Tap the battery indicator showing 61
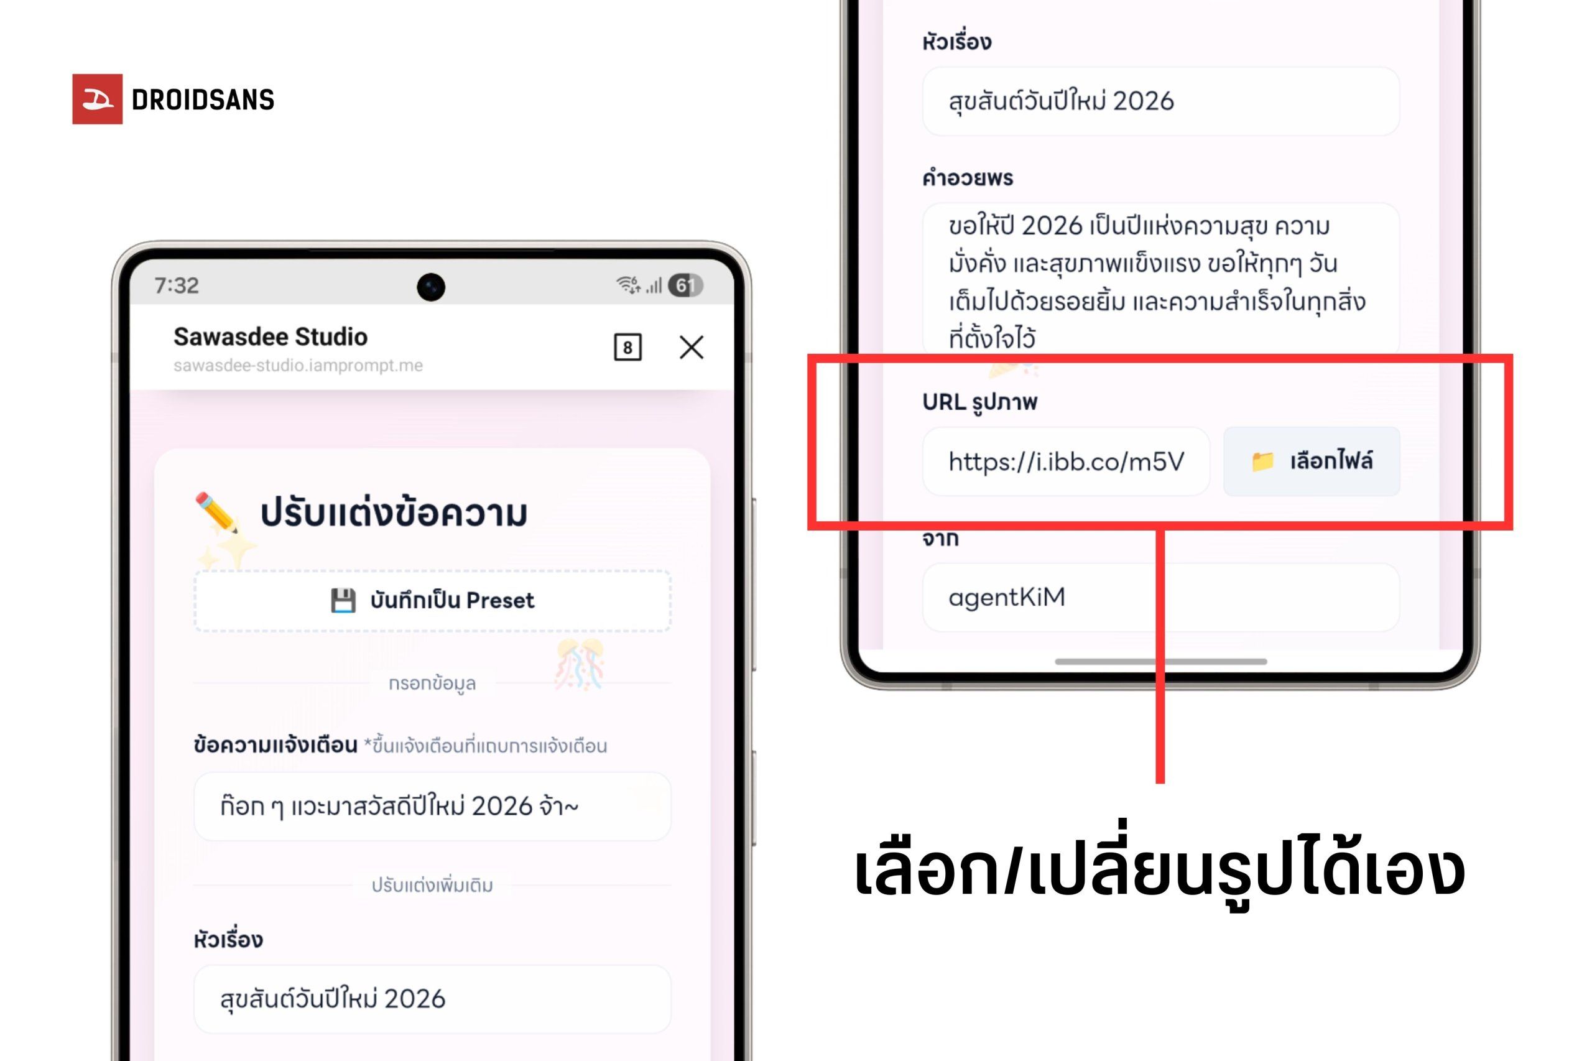 685,285
